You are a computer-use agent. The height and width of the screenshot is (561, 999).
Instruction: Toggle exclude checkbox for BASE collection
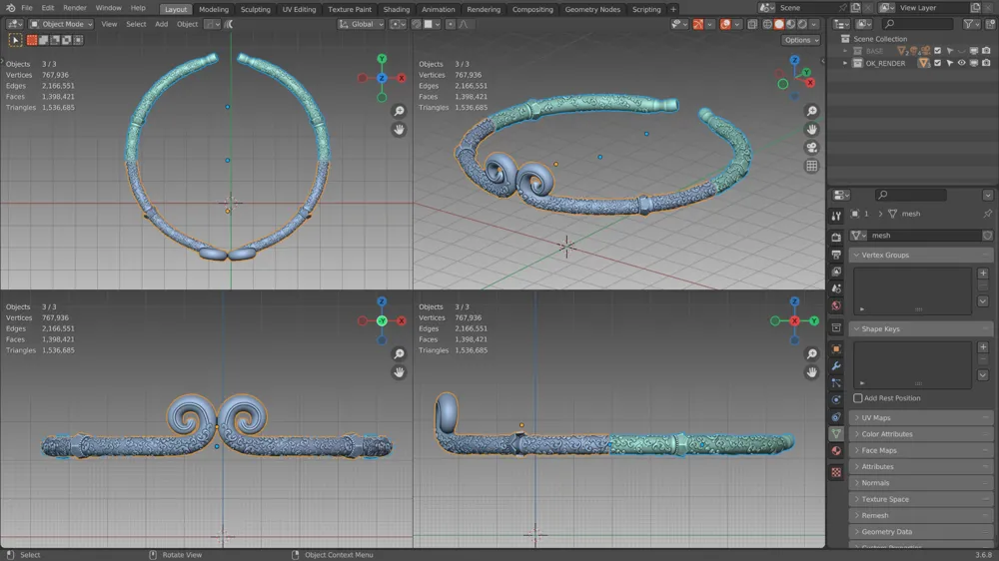click(937, 51)
